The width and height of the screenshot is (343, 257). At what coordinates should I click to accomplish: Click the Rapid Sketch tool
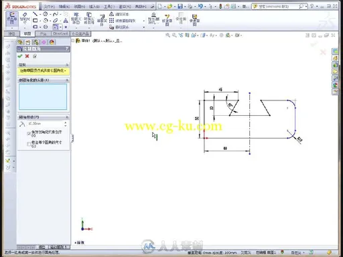(194, 19)
